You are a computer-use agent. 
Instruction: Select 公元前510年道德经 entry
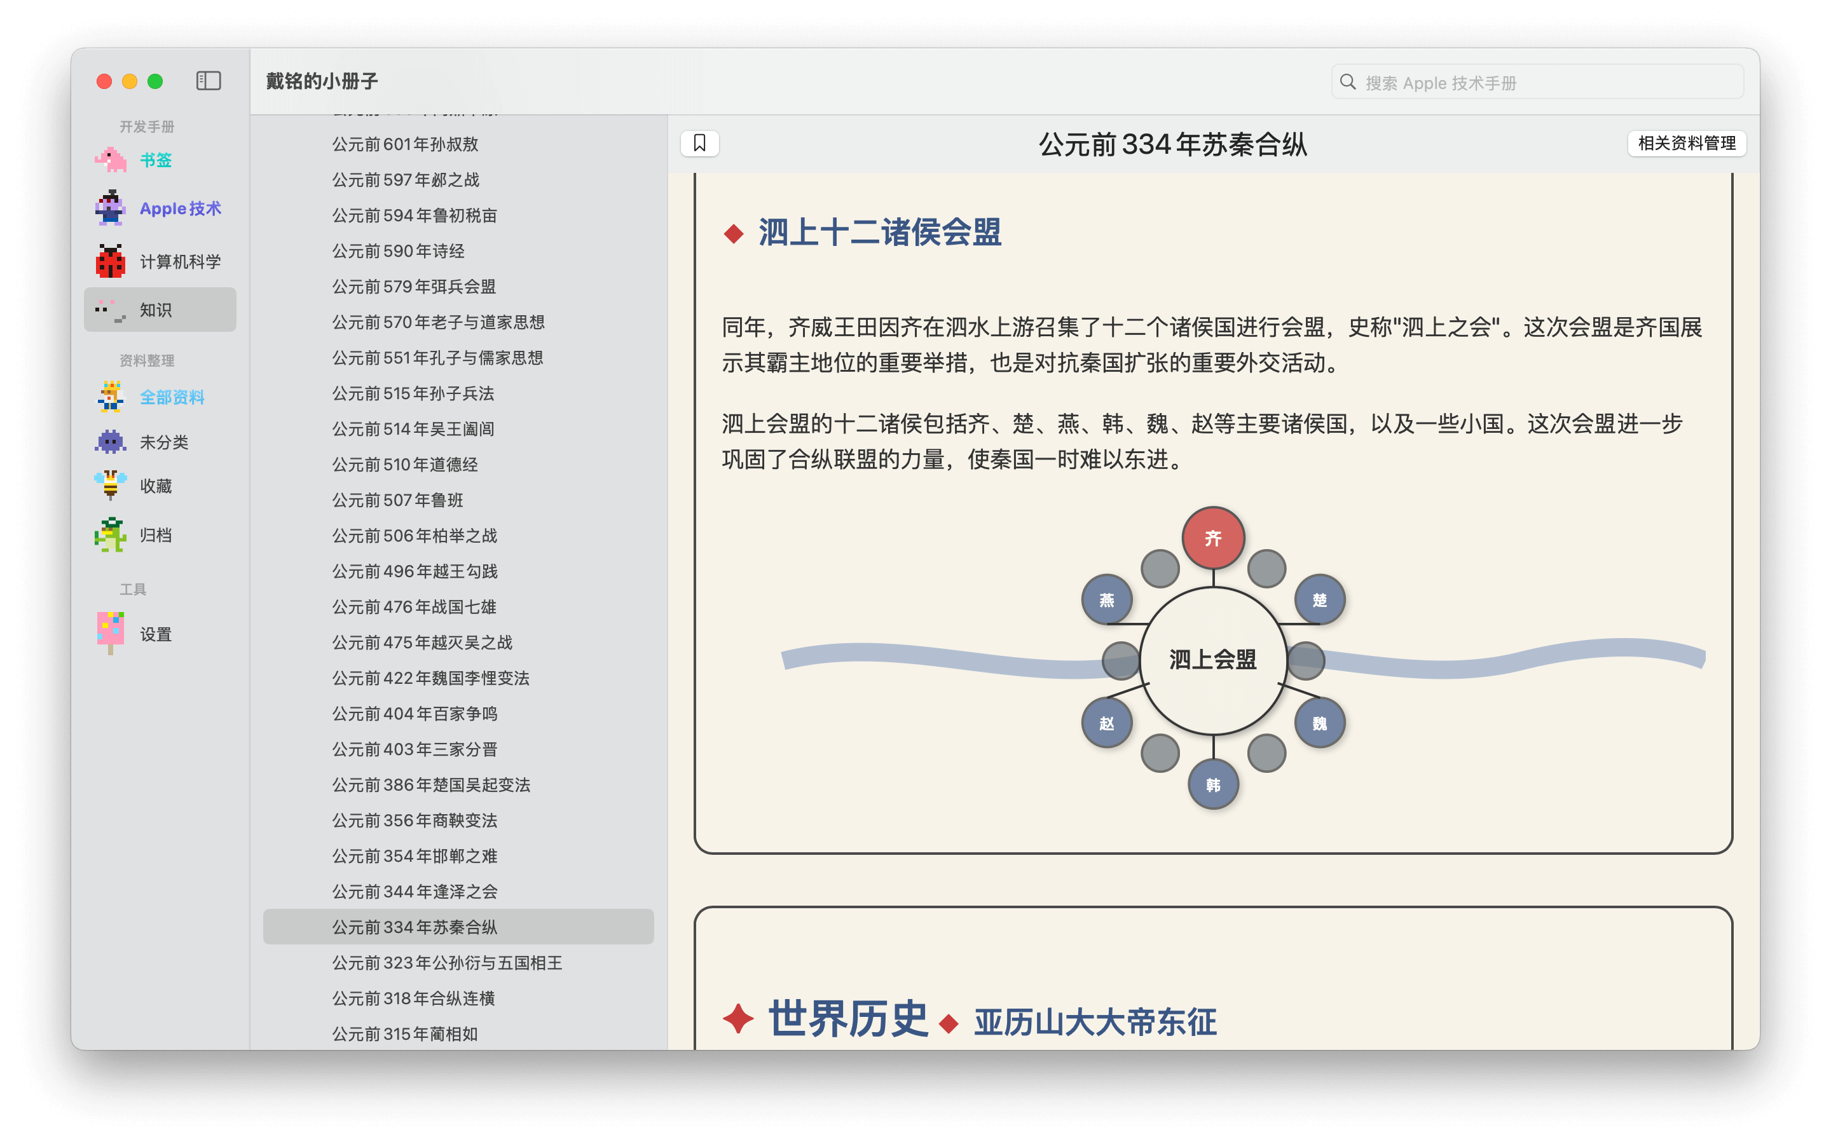[x=458, y=464]
